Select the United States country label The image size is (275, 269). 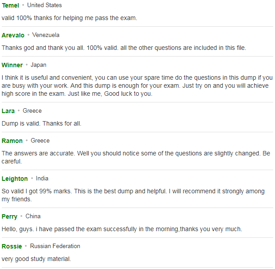pos(44,5)
